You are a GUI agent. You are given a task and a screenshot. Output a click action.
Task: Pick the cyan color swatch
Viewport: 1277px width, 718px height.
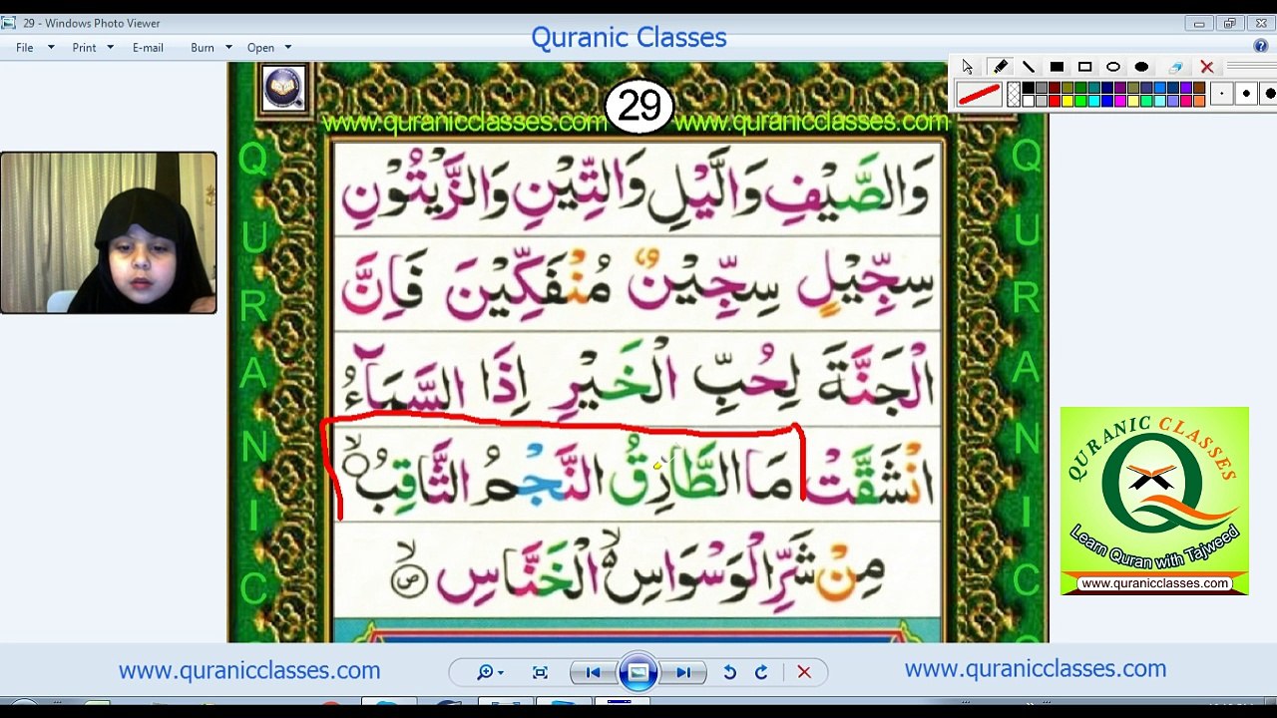(1093, 101)
